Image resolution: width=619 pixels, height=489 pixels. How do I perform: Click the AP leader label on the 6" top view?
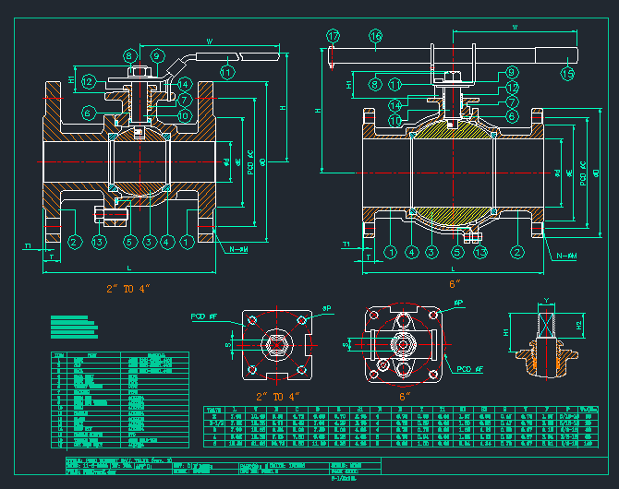click(459, 302)
